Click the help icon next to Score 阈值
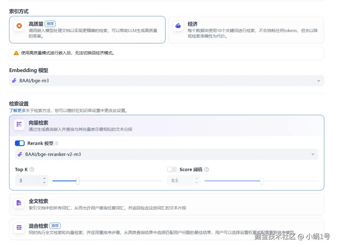The image size is (337, 247). point(207,169)
